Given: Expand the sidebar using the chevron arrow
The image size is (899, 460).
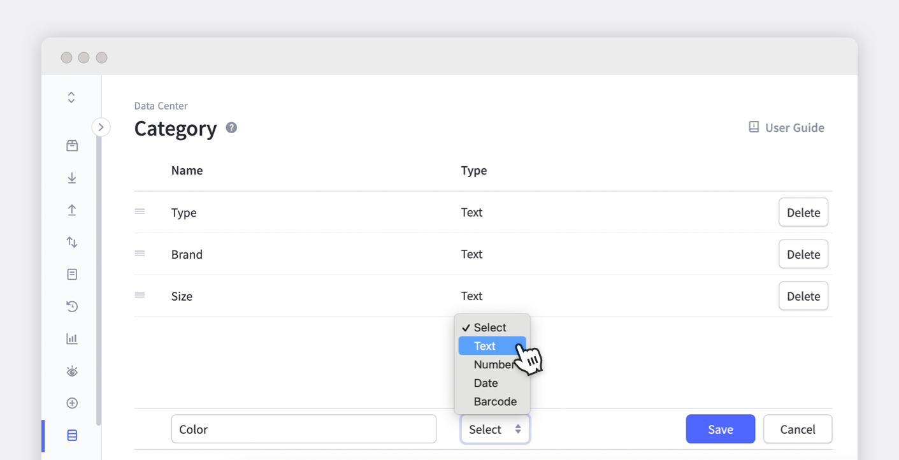Looking at the screenshot, I should coord(101,127).
